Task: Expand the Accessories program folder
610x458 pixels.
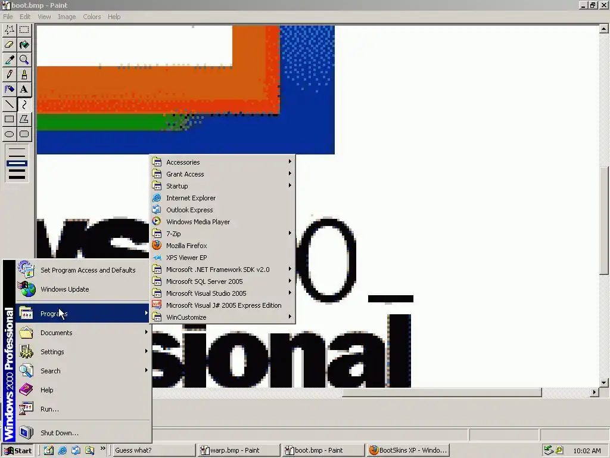Action: (222, 162)
